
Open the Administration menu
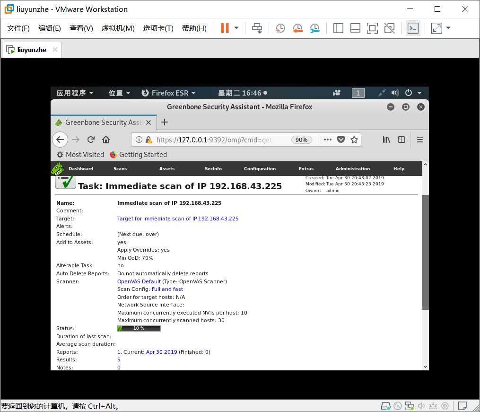[353, 169]
